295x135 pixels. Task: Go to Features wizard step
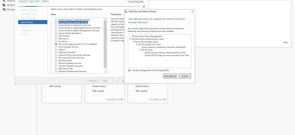click(x=25, y=26)
